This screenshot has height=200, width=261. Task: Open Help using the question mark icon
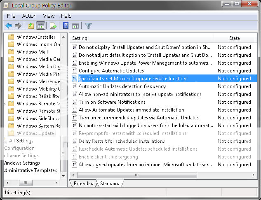[x=66, y=26]
